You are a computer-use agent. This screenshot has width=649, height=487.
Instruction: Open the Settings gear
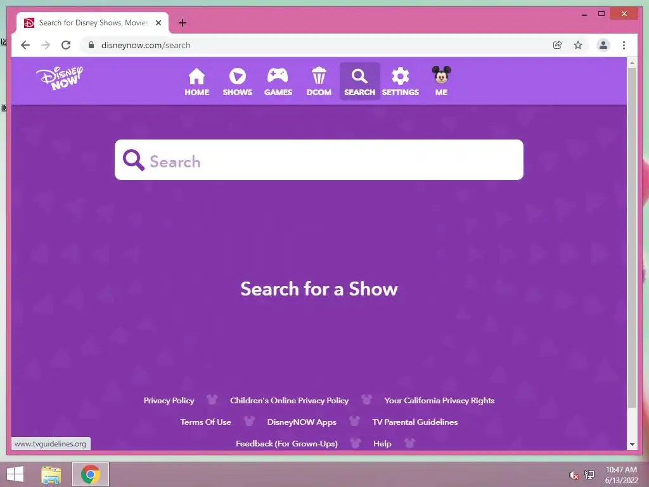tap(401, 82)
